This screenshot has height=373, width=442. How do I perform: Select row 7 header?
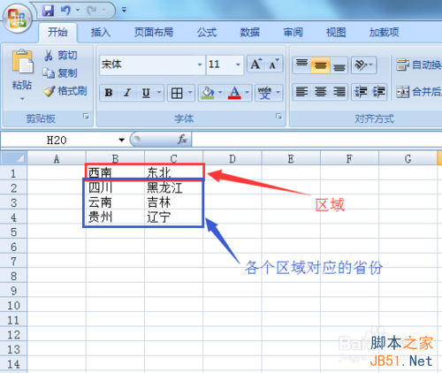point(13,262)
